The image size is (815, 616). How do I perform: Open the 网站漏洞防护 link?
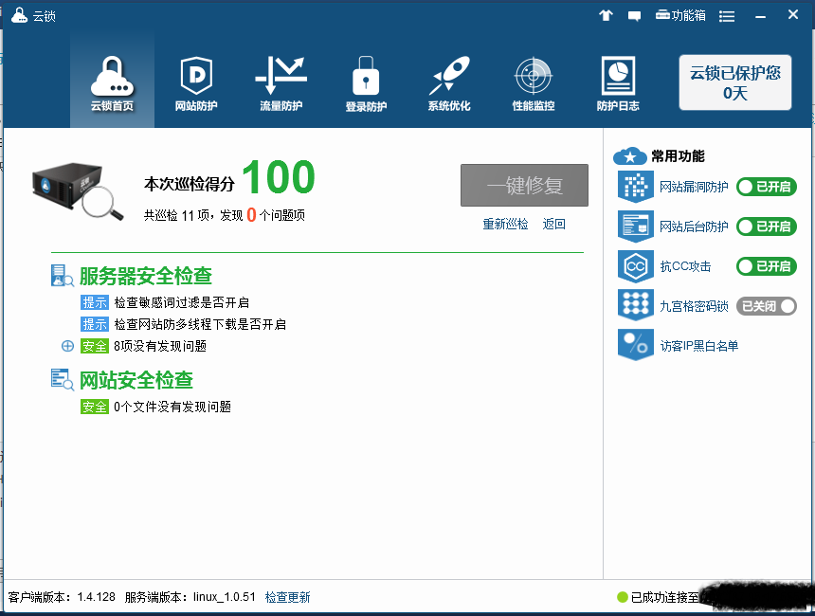pos(694,187)
